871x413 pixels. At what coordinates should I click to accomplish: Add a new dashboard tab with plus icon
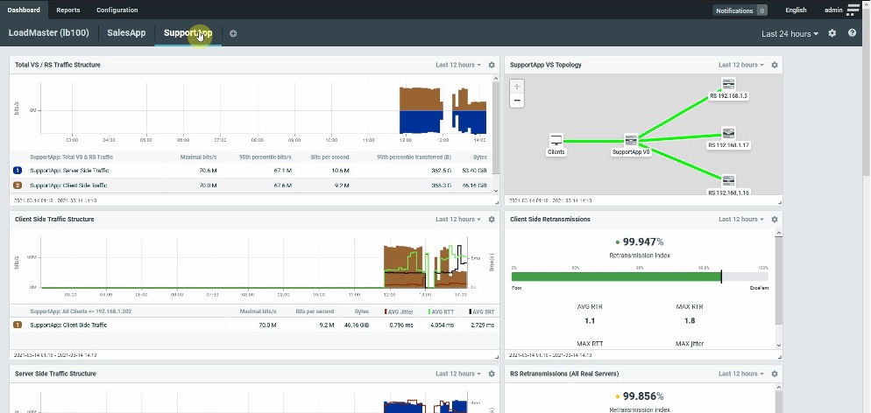coord(233,33)
